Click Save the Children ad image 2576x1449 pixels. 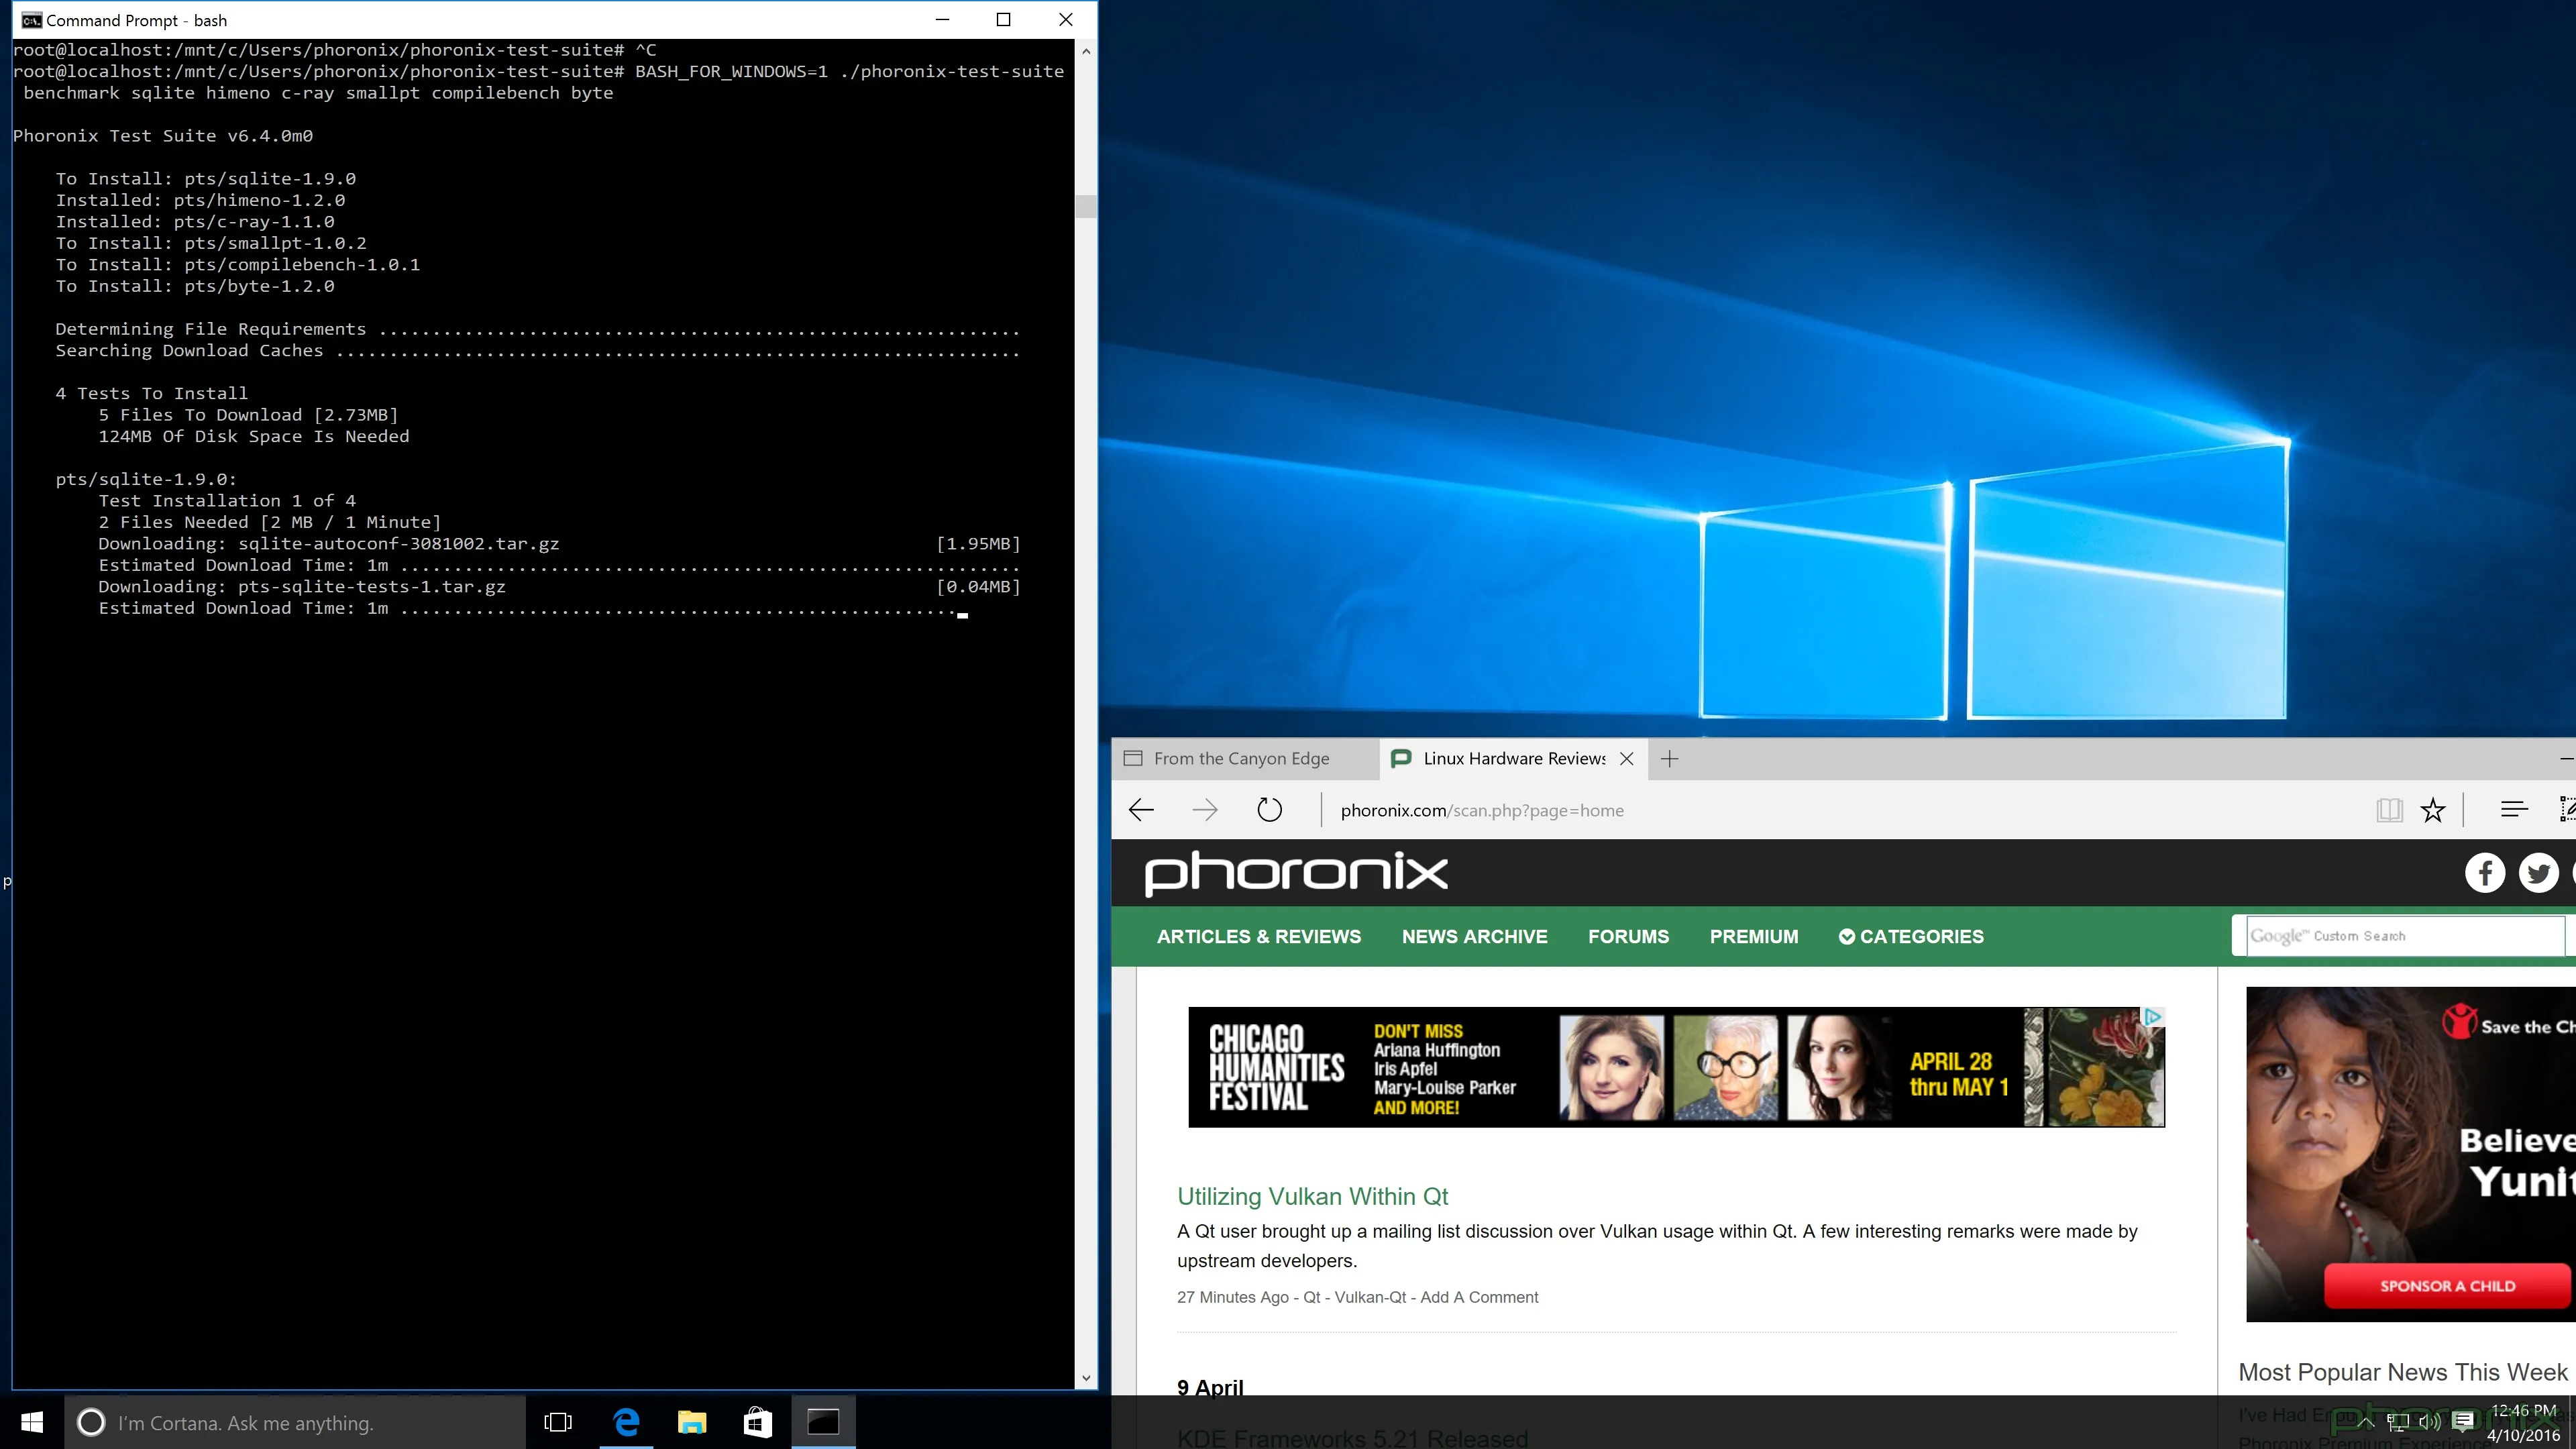coord(2411,1154)
